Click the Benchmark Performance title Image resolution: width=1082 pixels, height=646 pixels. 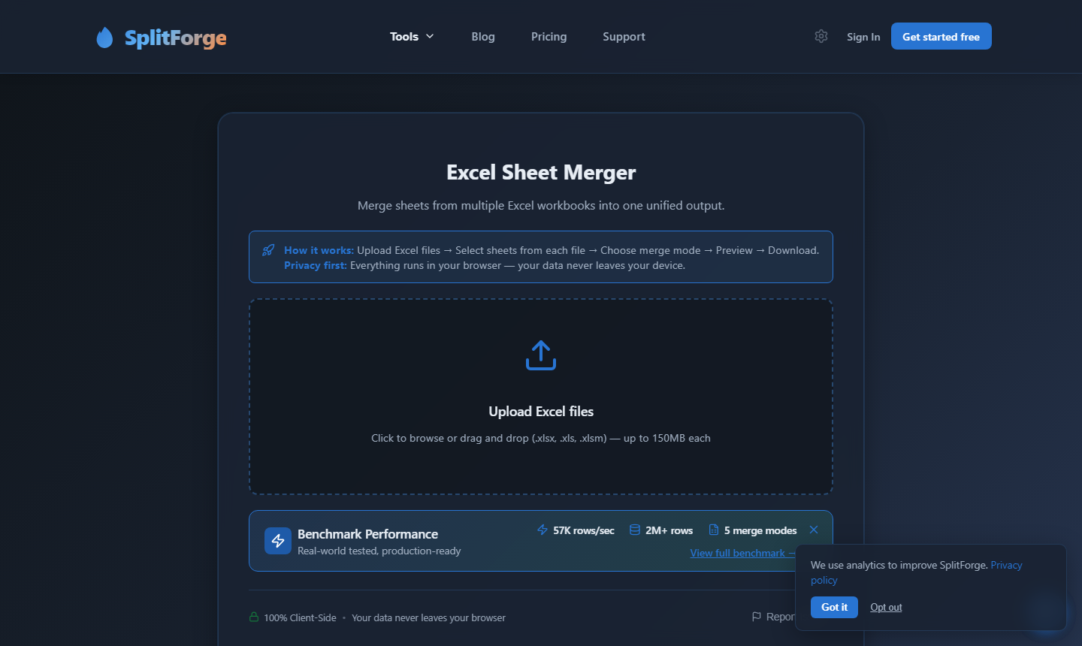pos(367,534)
